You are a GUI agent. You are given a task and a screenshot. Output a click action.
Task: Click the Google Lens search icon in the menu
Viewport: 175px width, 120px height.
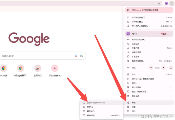click(128, 79)
